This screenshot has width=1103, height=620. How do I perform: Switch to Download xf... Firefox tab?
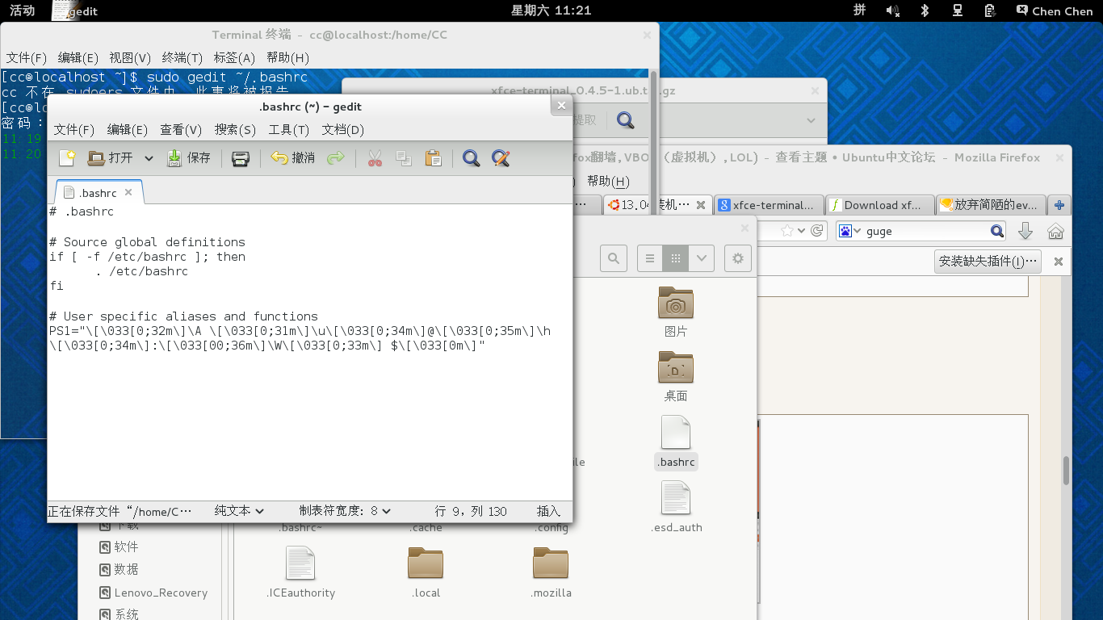click(x=880, y=205)
